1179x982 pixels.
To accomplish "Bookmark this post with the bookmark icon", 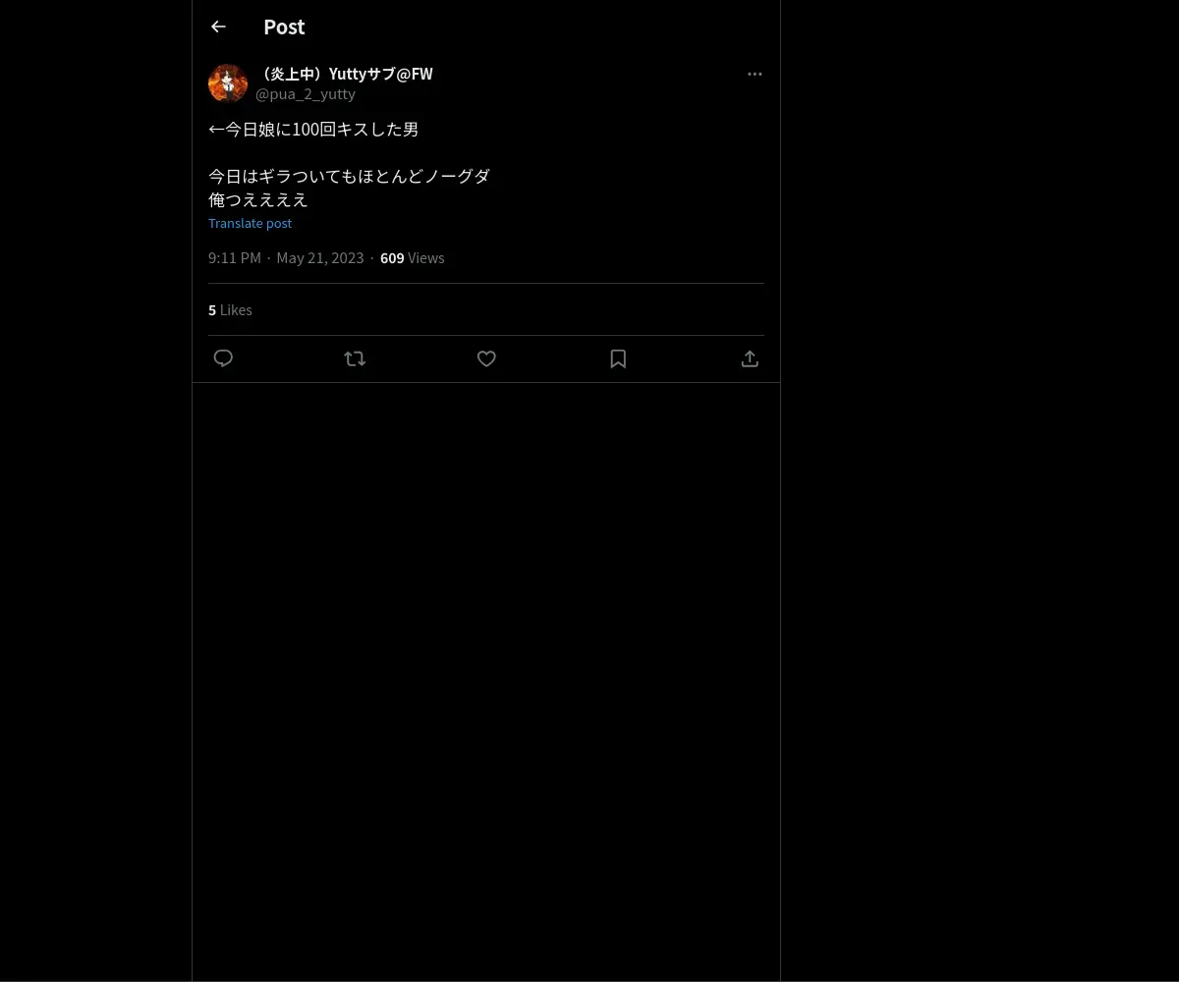I will pyautogui.click(x=618, y=358).
